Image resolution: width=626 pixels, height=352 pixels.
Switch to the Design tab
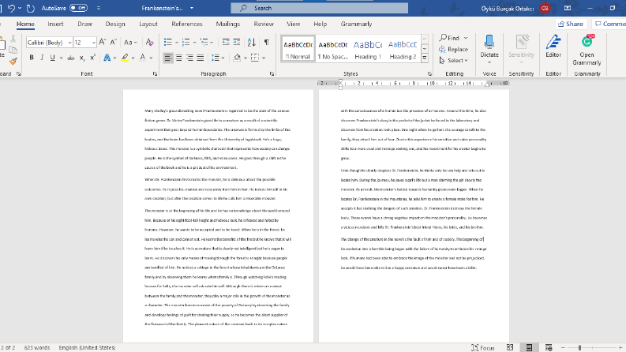click(x=115, y=24)
